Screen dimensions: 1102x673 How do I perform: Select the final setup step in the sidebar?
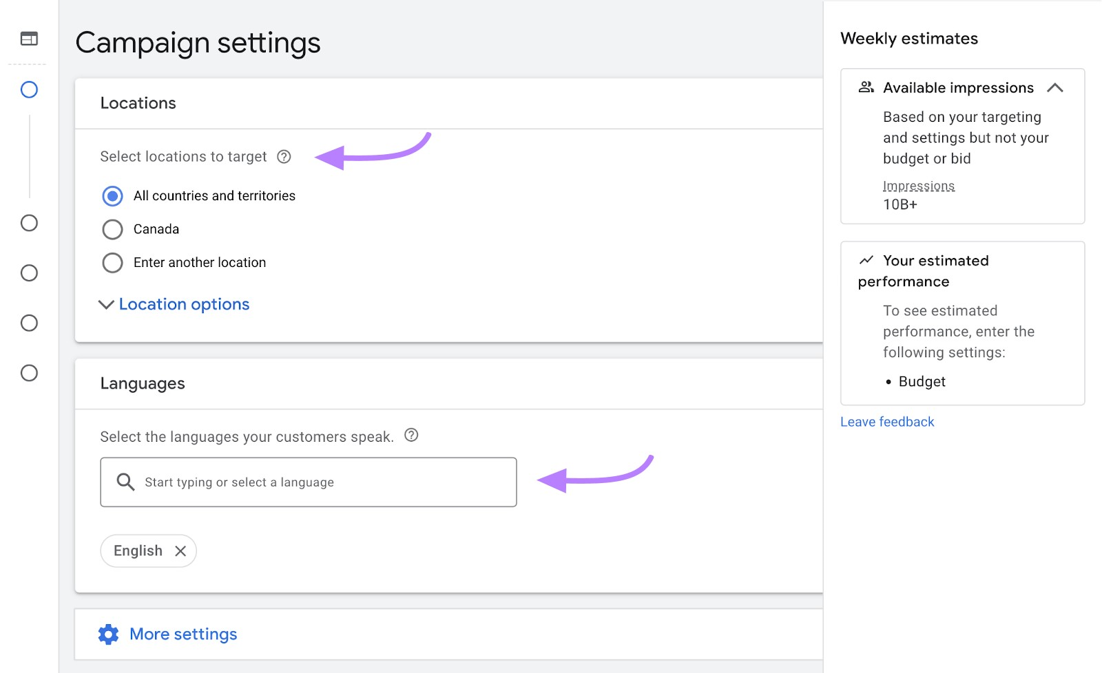coord(28,373)
